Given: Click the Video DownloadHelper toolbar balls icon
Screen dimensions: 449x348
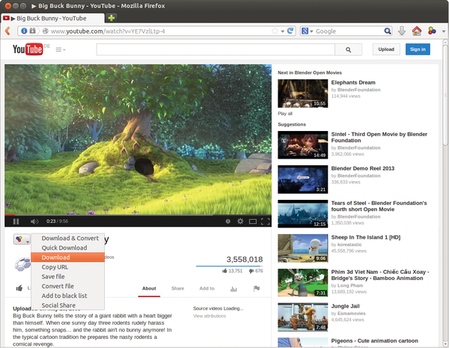Looking at the screenshot, I should click(x=432, y=31).
